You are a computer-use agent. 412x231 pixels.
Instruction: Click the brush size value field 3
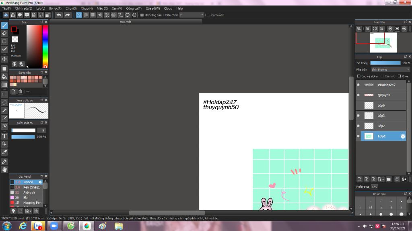[x=42, y=130]
